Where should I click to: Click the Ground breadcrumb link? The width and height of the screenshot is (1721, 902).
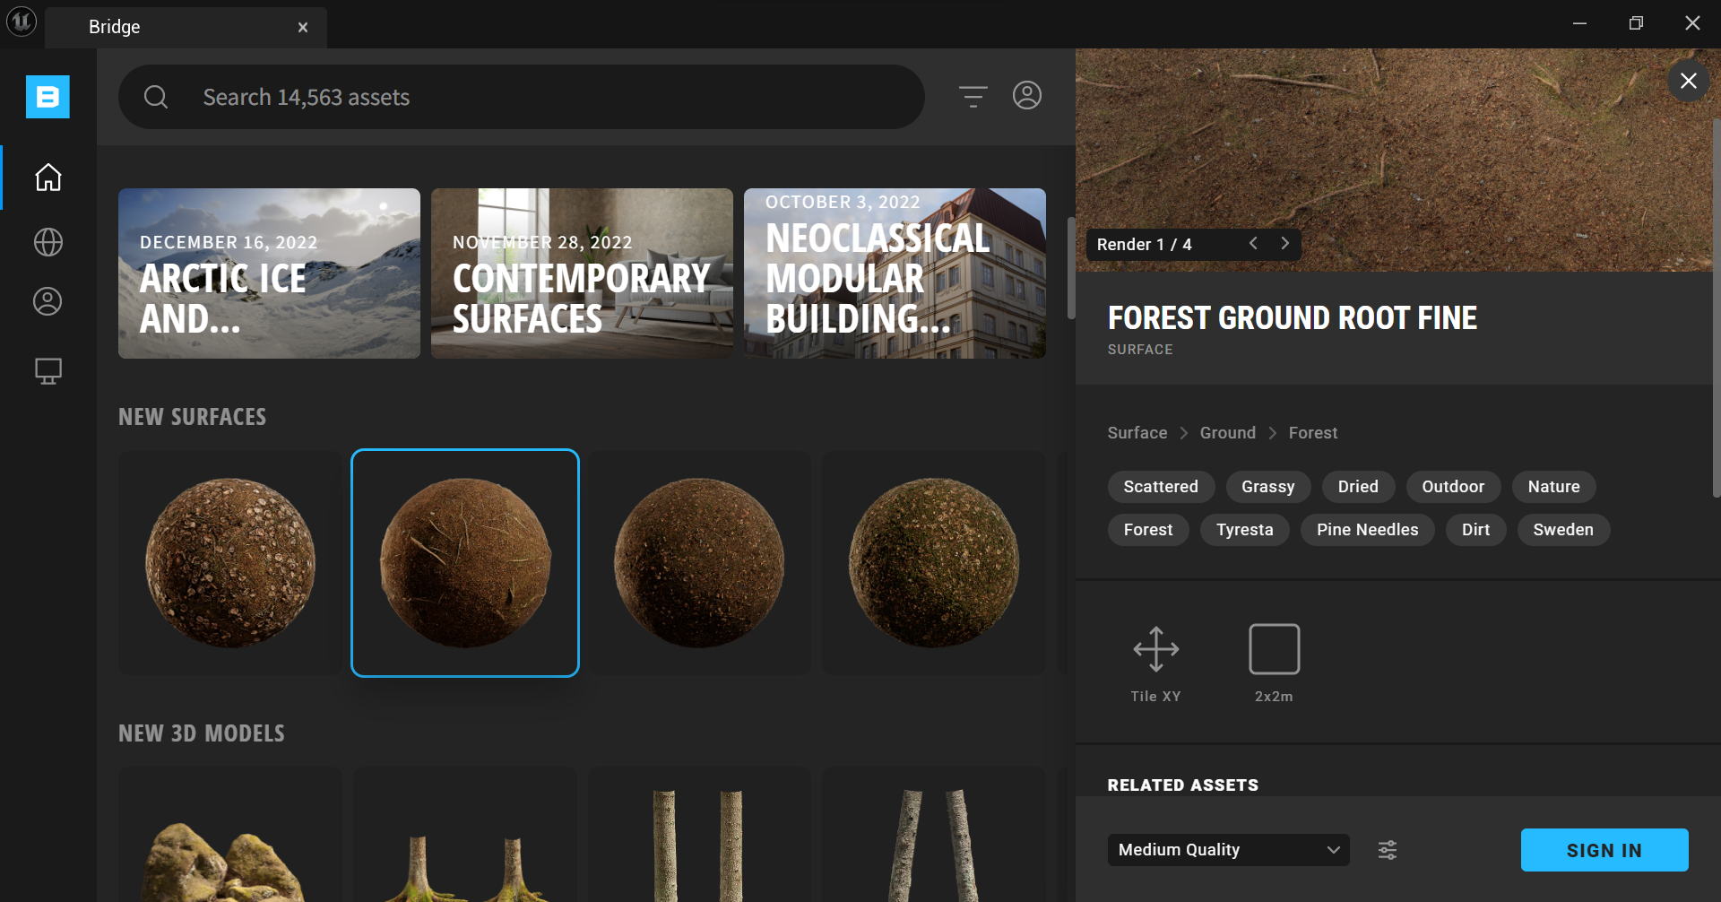tap(1228, 433)
